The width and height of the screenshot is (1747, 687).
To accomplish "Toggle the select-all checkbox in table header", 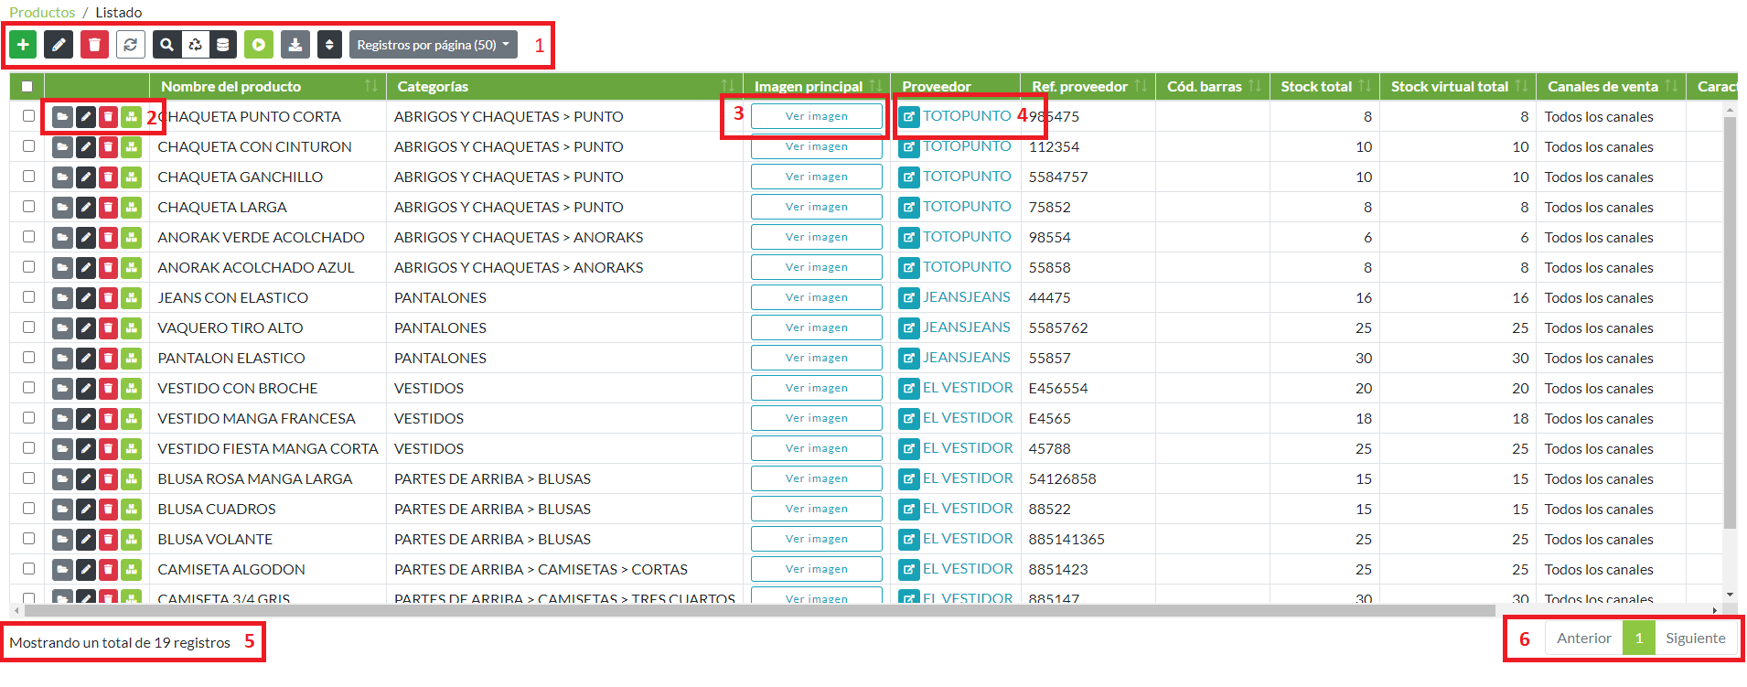I will pos(27,87).
